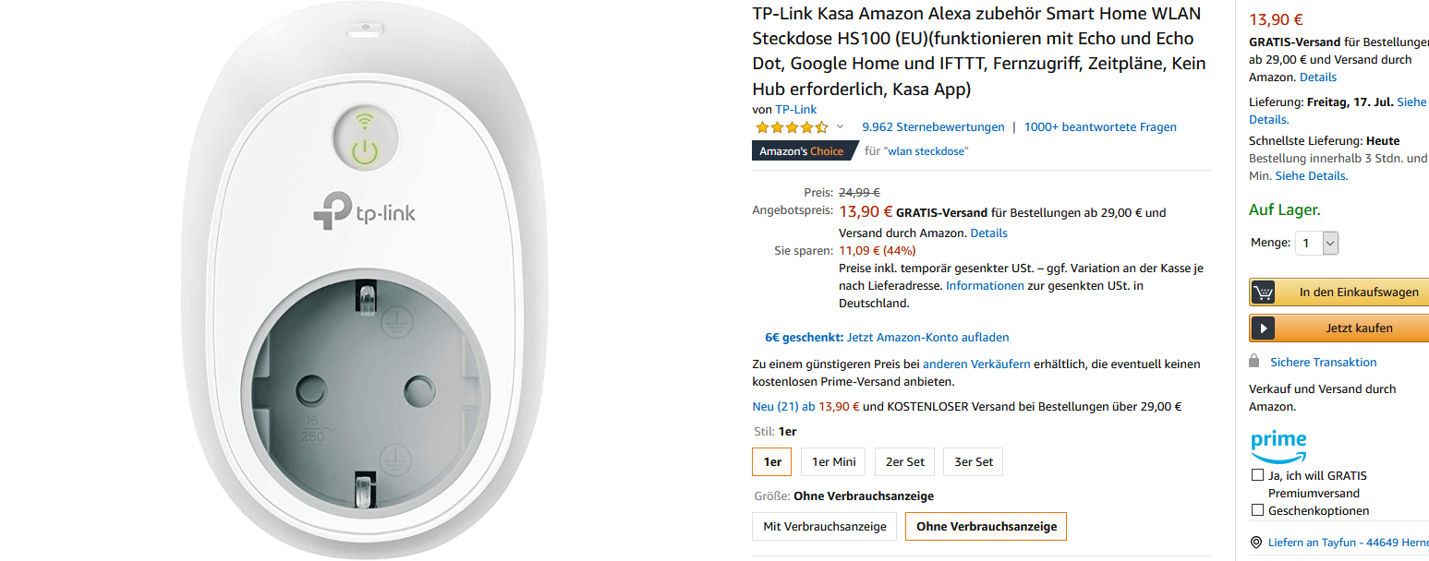Add item via In den Einkaufswagen
Viewport: 1429px width, 561px height.
[x=1357, y=292]
